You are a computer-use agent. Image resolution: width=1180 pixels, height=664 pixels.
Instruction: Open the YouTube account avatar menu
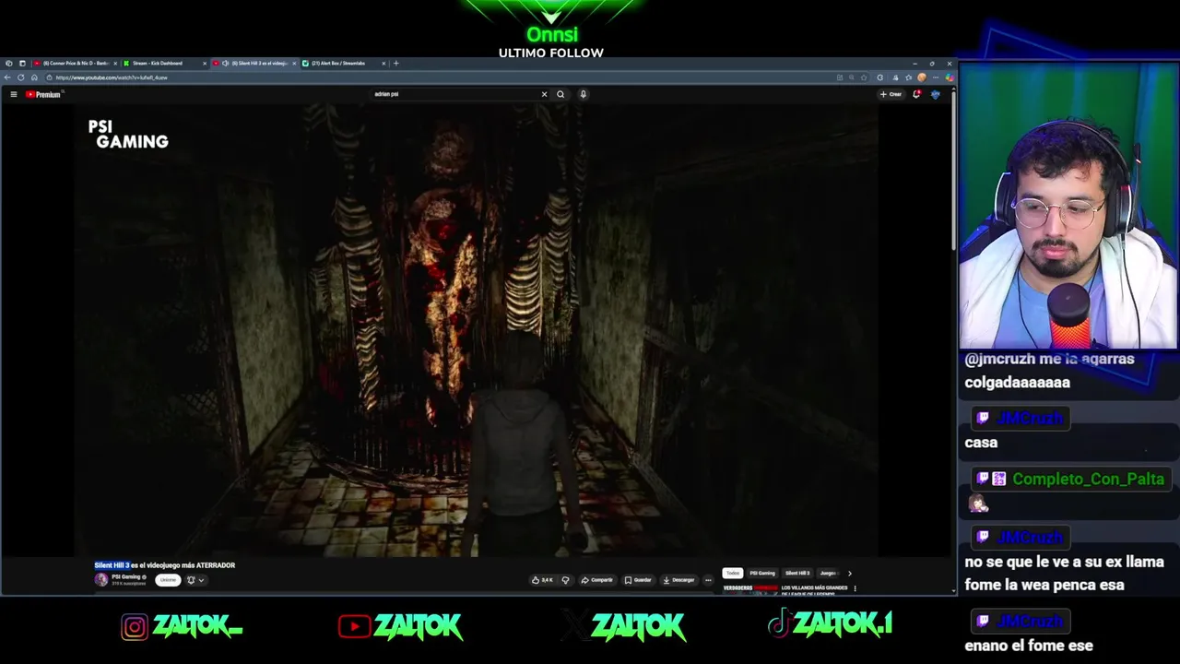(936, 94)
